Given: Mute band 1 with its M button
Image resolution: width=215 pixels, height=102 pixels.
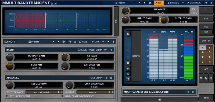Looking at the screenshot, I should [x=16, y=14].
